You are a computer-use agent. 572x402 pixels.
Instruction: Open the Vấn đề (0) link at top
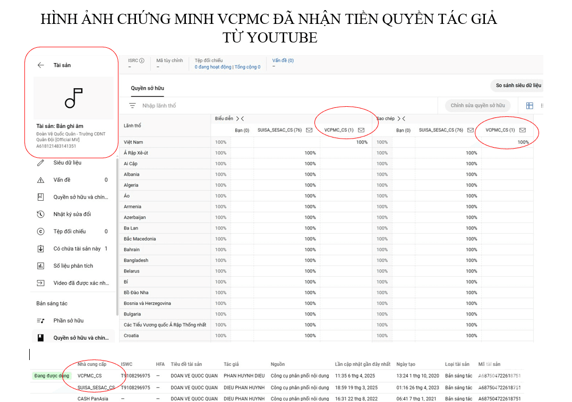(283, 61)
